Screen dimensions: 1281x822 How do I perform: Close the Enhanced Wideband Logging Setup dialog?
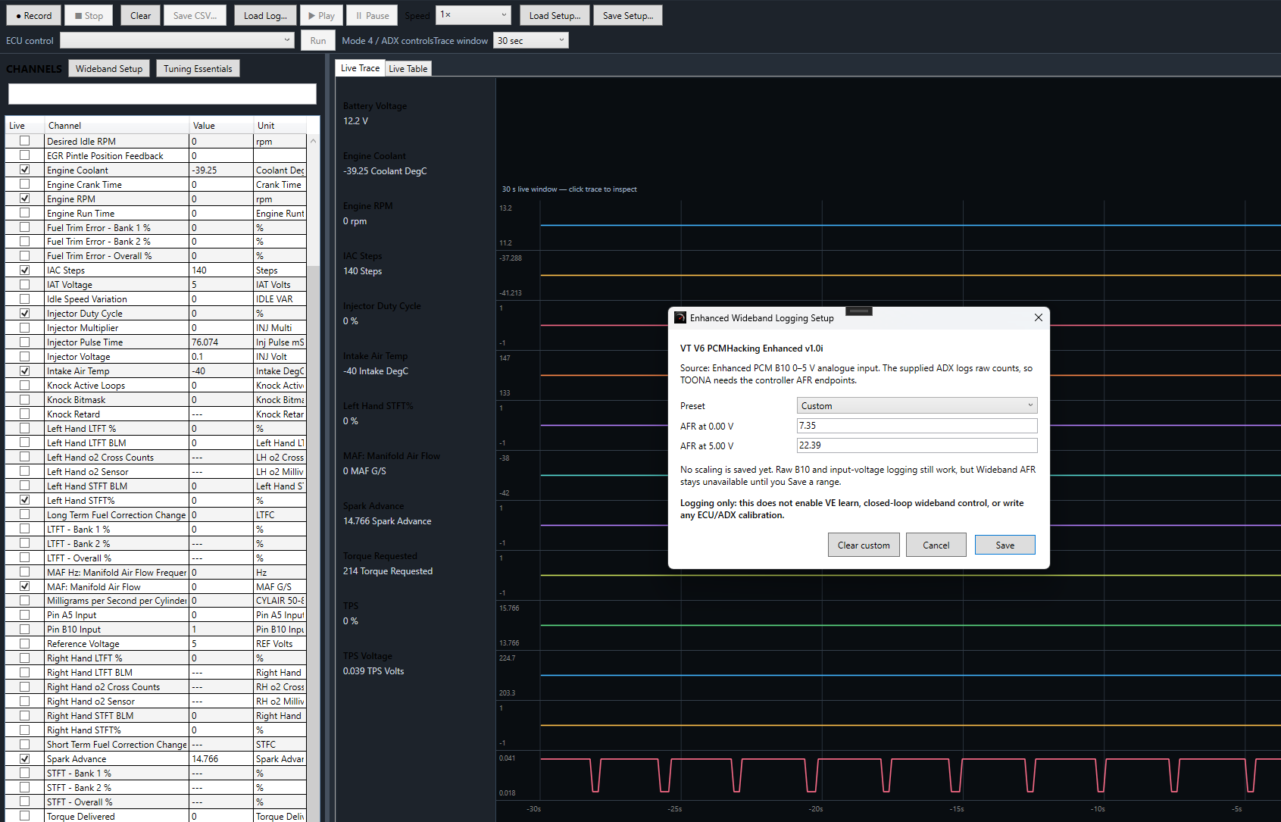pos(1039,317)
